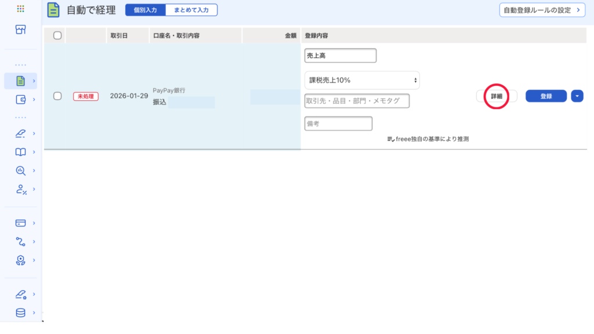Open the 課税売上10% tax category dropdown
This screenshot has width=594, height=334.
(x=361, y=80)
